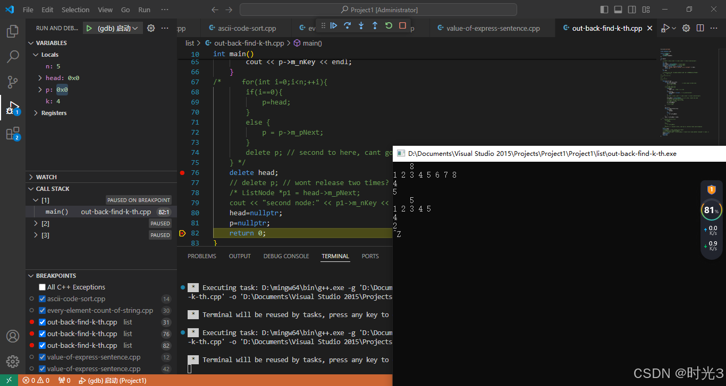Grab debug toolbar drag handle
The width and height of the screenshot is (726, 386).
point(322,25)
